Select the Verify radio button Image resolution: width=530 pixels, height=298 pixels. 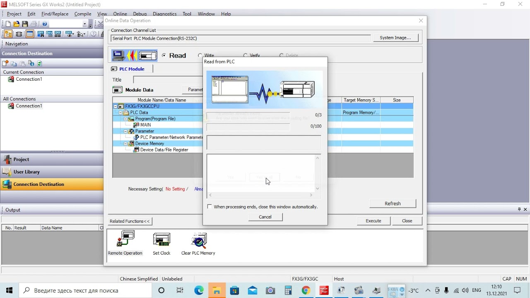(246, 55)
